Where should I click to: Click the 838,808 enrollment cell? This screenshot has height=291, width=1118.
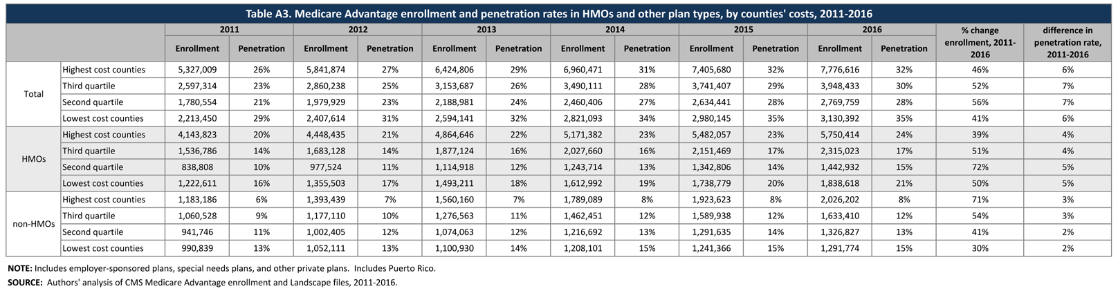197,167
